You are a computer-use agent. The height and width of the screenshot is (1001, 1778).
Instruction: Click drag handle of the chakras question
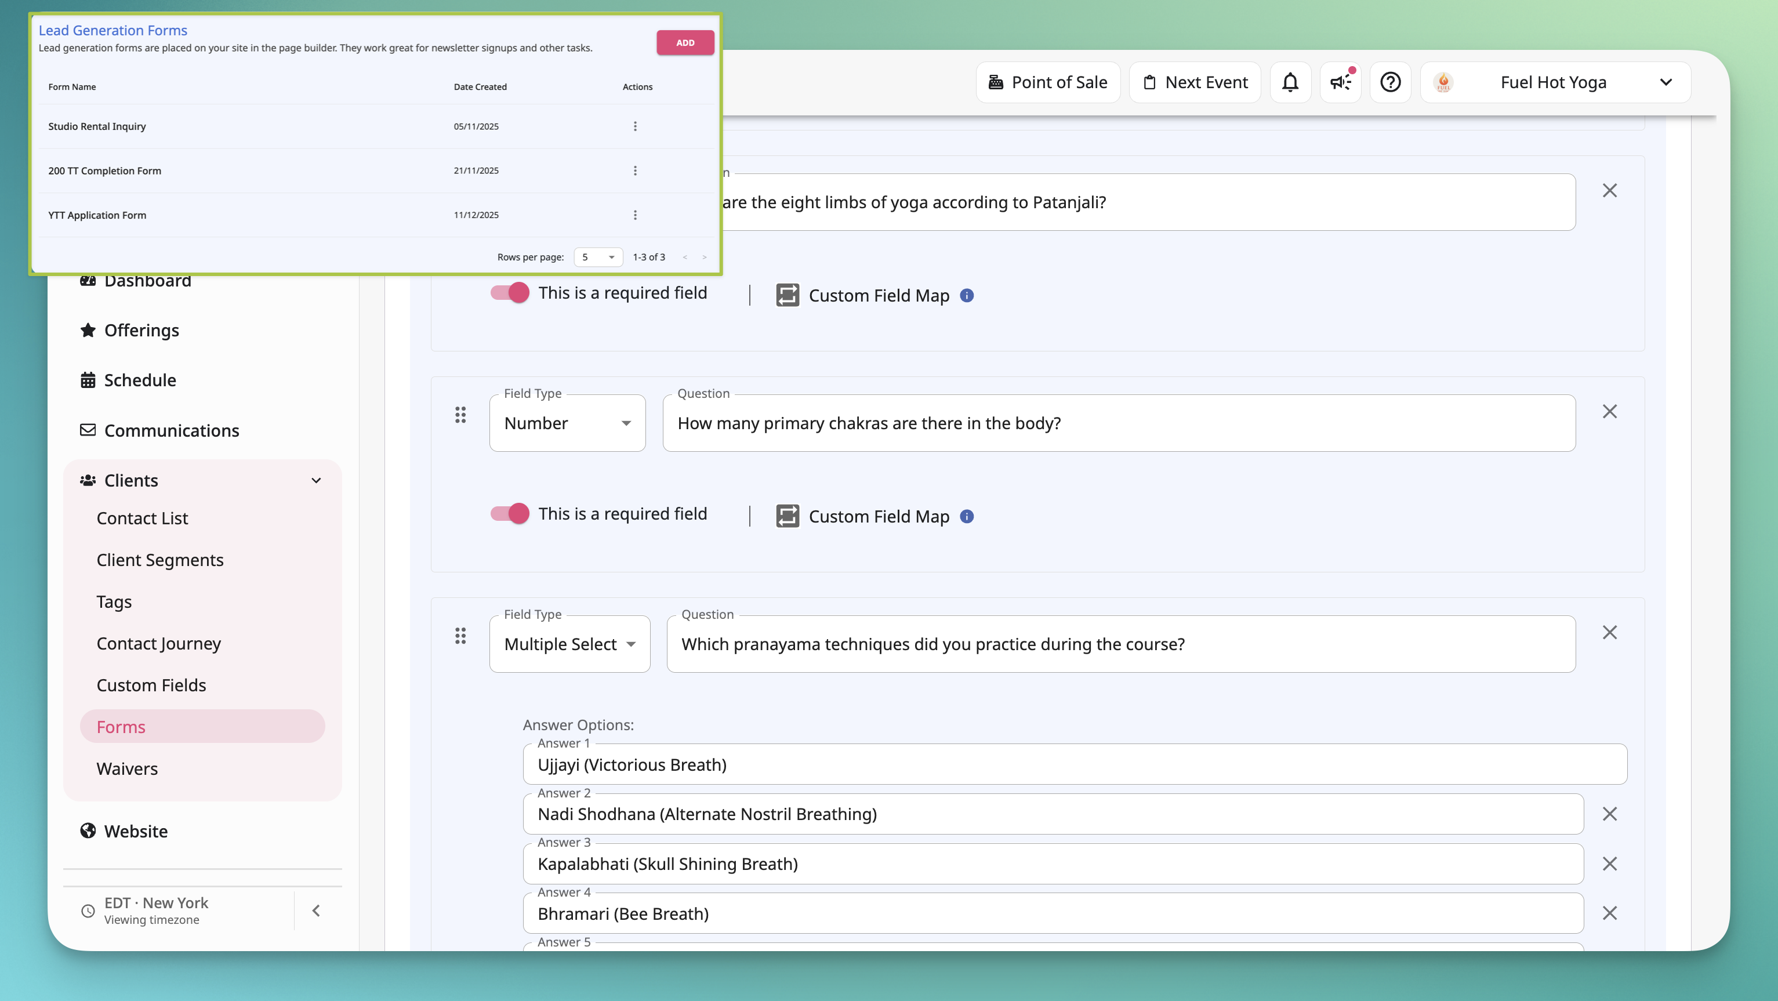pyautogui.click(x=460, y=415)
